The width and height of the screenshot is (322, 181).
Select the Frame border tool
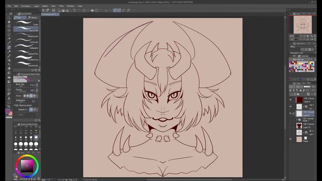click(x=9, y=90)
